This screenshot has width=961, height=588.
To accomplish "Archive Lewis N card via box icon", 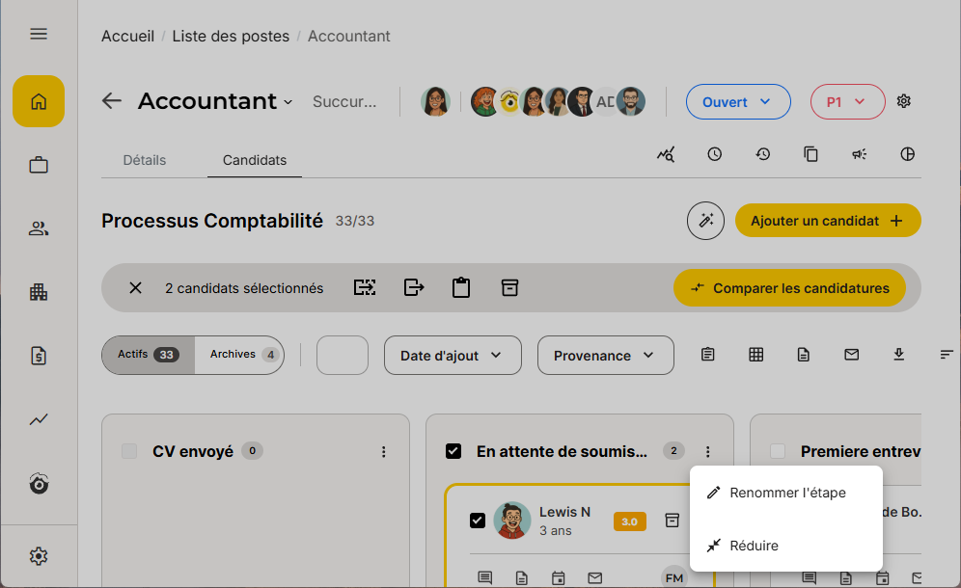I will 673,521.
